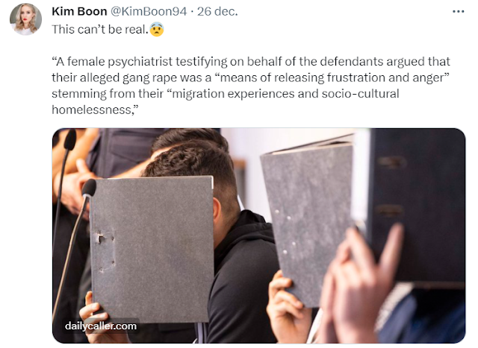Click the fearful face emoji
The height and width of the screenshot is (348, 478).
(x=157, y=30)
